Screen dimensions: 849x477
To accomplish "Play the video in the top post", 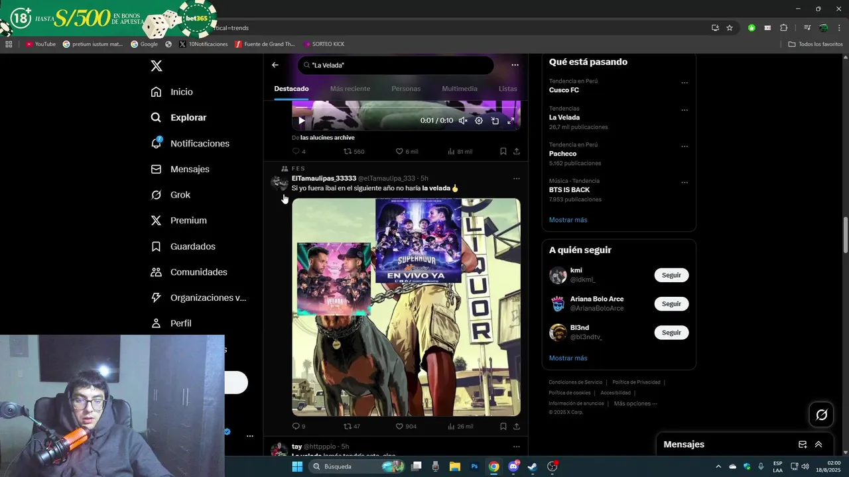I will (x=302, y=121).
